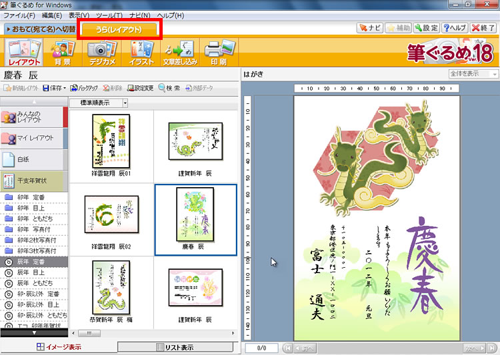Click the 保存 save toolbar item
This screenshot has height=355, width=500.
click(x=55, y=88)
